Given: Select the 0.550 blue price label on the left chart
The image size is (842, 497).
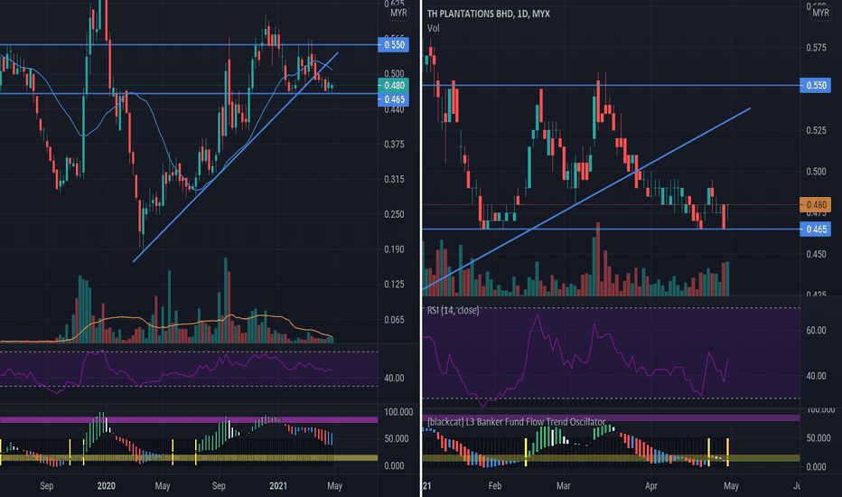Looking at the screenshot, I should click(394, 44).
